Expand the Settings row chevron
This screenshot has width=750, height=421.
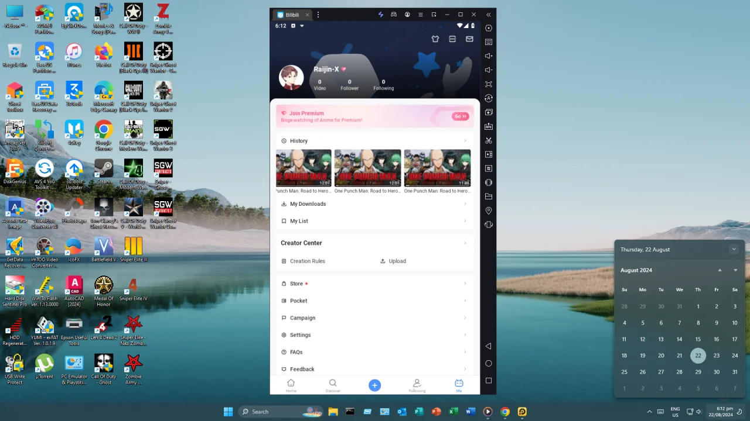point(465,335)
